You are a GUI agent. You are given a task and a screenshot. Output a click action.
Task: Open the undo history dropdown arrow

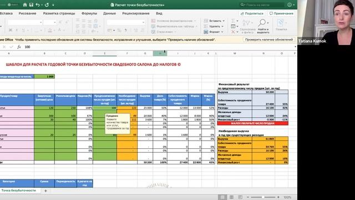pyautogui.click(x=42, y=5)
